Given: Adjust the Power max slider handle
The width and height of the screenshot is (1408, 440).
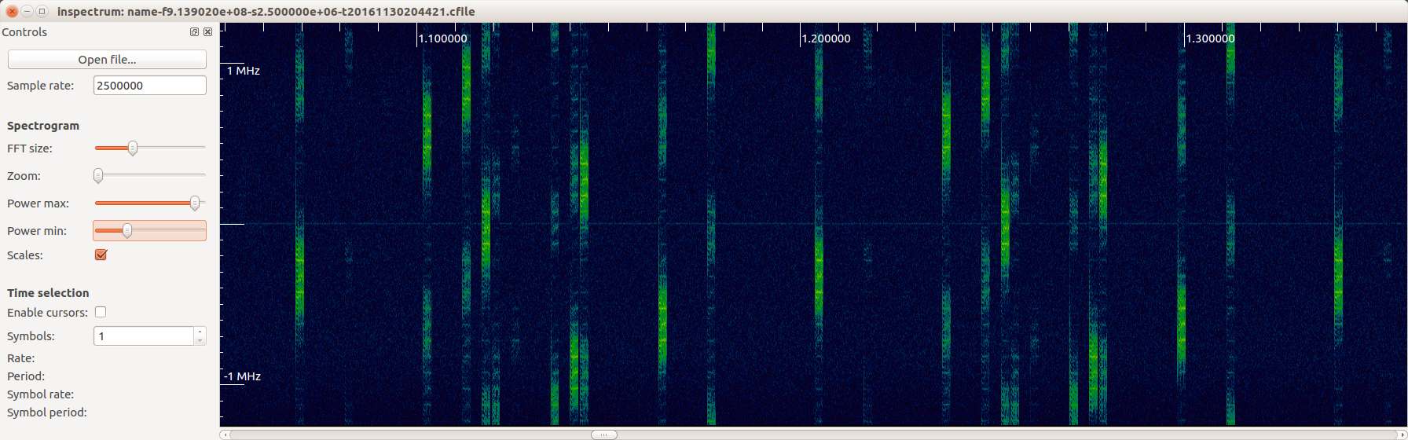Looking at the screenshot, I should [x=195, y=203].
